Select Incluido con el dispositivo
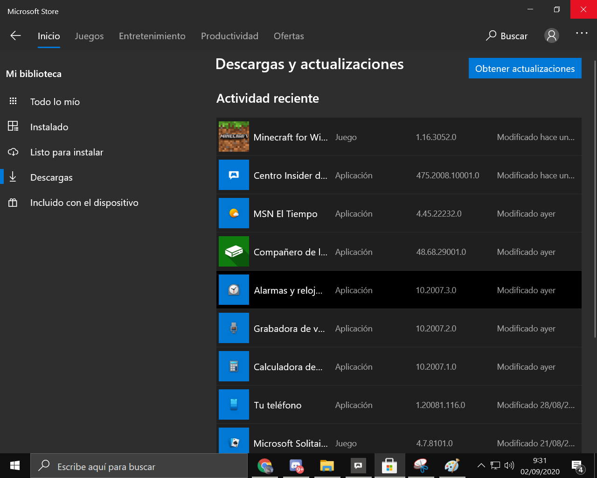The height and width of the screenshot is (478, 597). tap(84, 203)
